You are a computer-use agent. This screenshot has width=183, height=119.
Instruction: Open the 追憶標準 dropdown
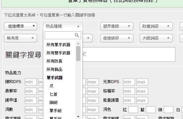click(x=21, y=26)
